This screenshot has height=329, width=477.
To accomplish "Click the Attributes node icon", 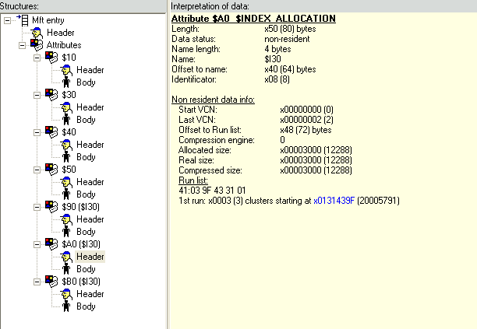I will point(36,45).
